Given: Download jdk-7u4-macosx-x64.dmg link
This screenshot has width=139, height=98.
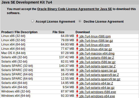Looking at the screenshot, I should (97, 54).
